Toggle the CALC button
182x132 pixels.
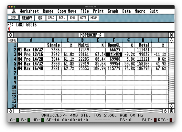51,18
